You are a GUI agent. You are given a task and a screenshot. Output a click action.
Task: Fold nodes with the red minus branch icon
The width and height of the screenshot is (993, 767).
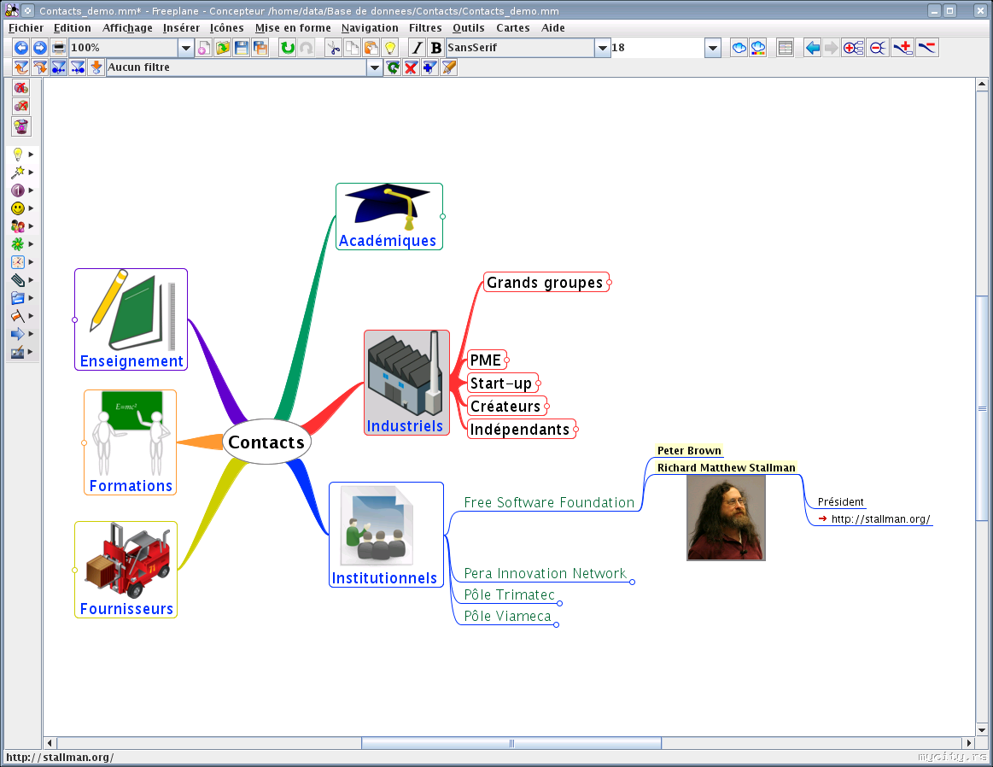click(x=878, y=48)
